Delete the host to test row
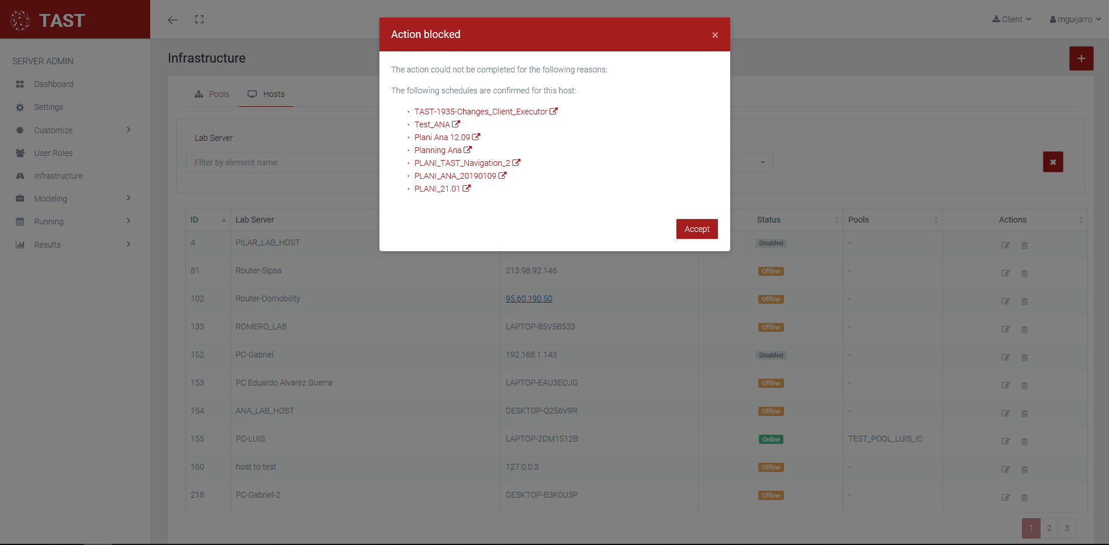Screen dimensions: 1109x545 coord(1024,470)
